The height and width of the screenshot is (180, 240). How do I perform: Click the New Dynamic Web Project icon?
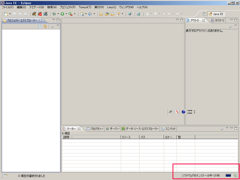point(82,14)
